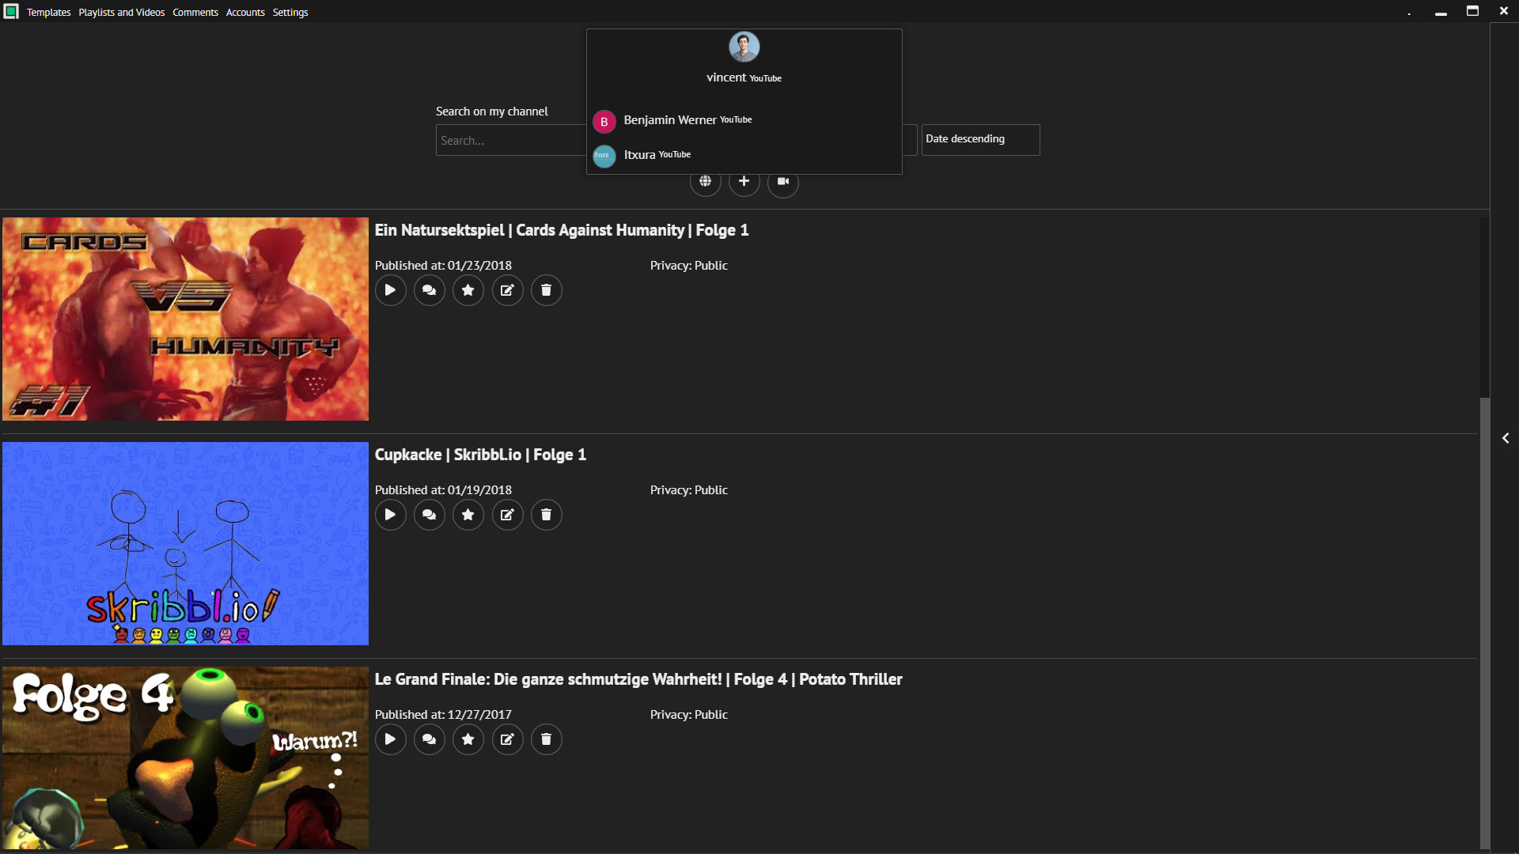Delete the SkribbLio video
Viewport: 1519px width, 854px height.
click(x=546, y=515)
